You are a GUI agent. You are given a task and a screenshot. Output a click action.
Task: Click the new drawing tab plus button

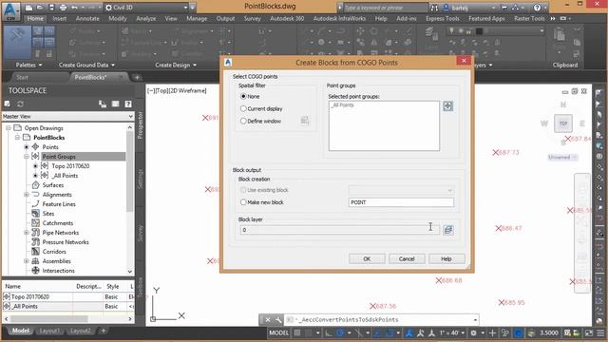(x=137, y=77)
